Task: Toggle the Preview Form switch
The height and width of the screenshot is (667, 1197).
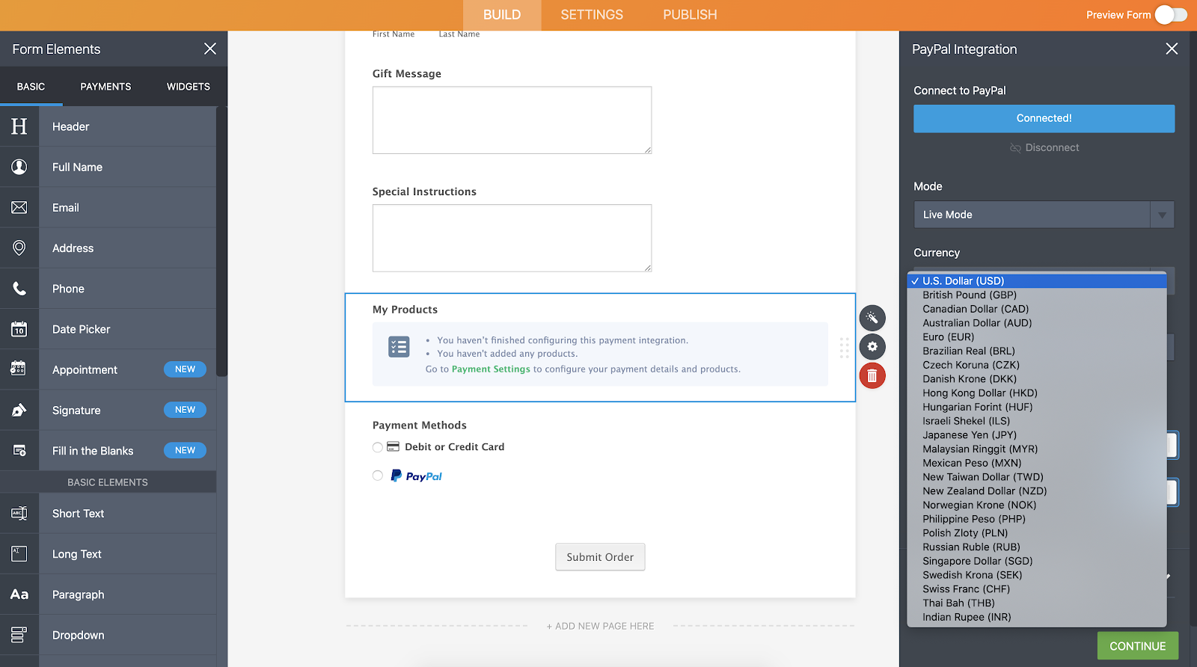Action: click(1171, 15)
